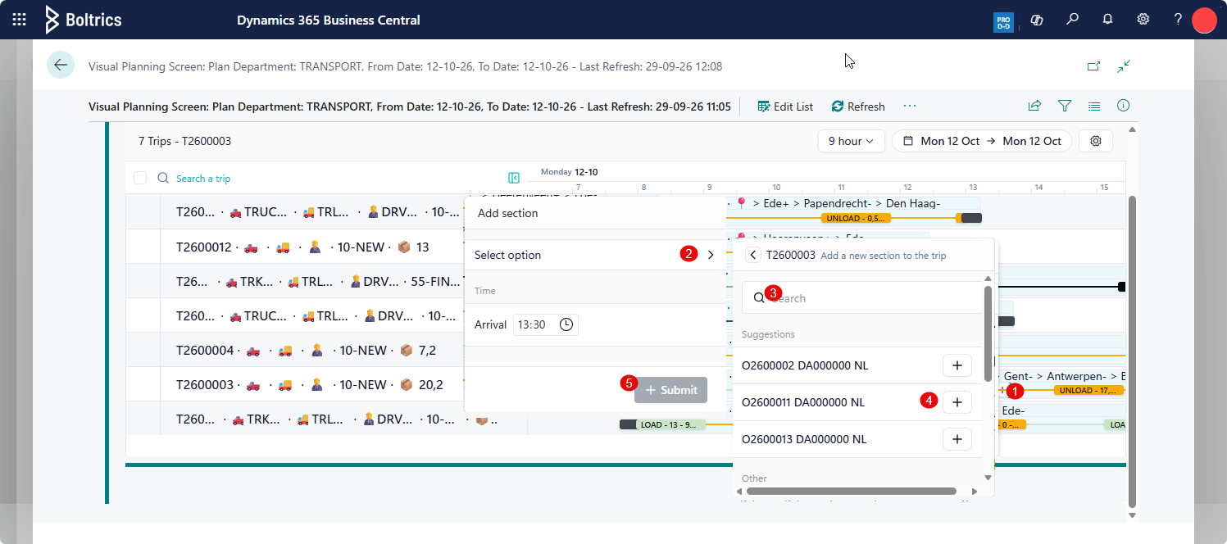Open page in new window
Image resolution: width=1227 pixels, height=544 pixels.
coord(1093,66)
